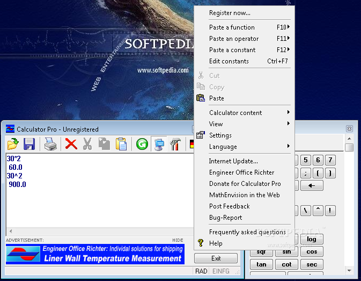Click the clipboard paste toolbar icon

[121, 144]
